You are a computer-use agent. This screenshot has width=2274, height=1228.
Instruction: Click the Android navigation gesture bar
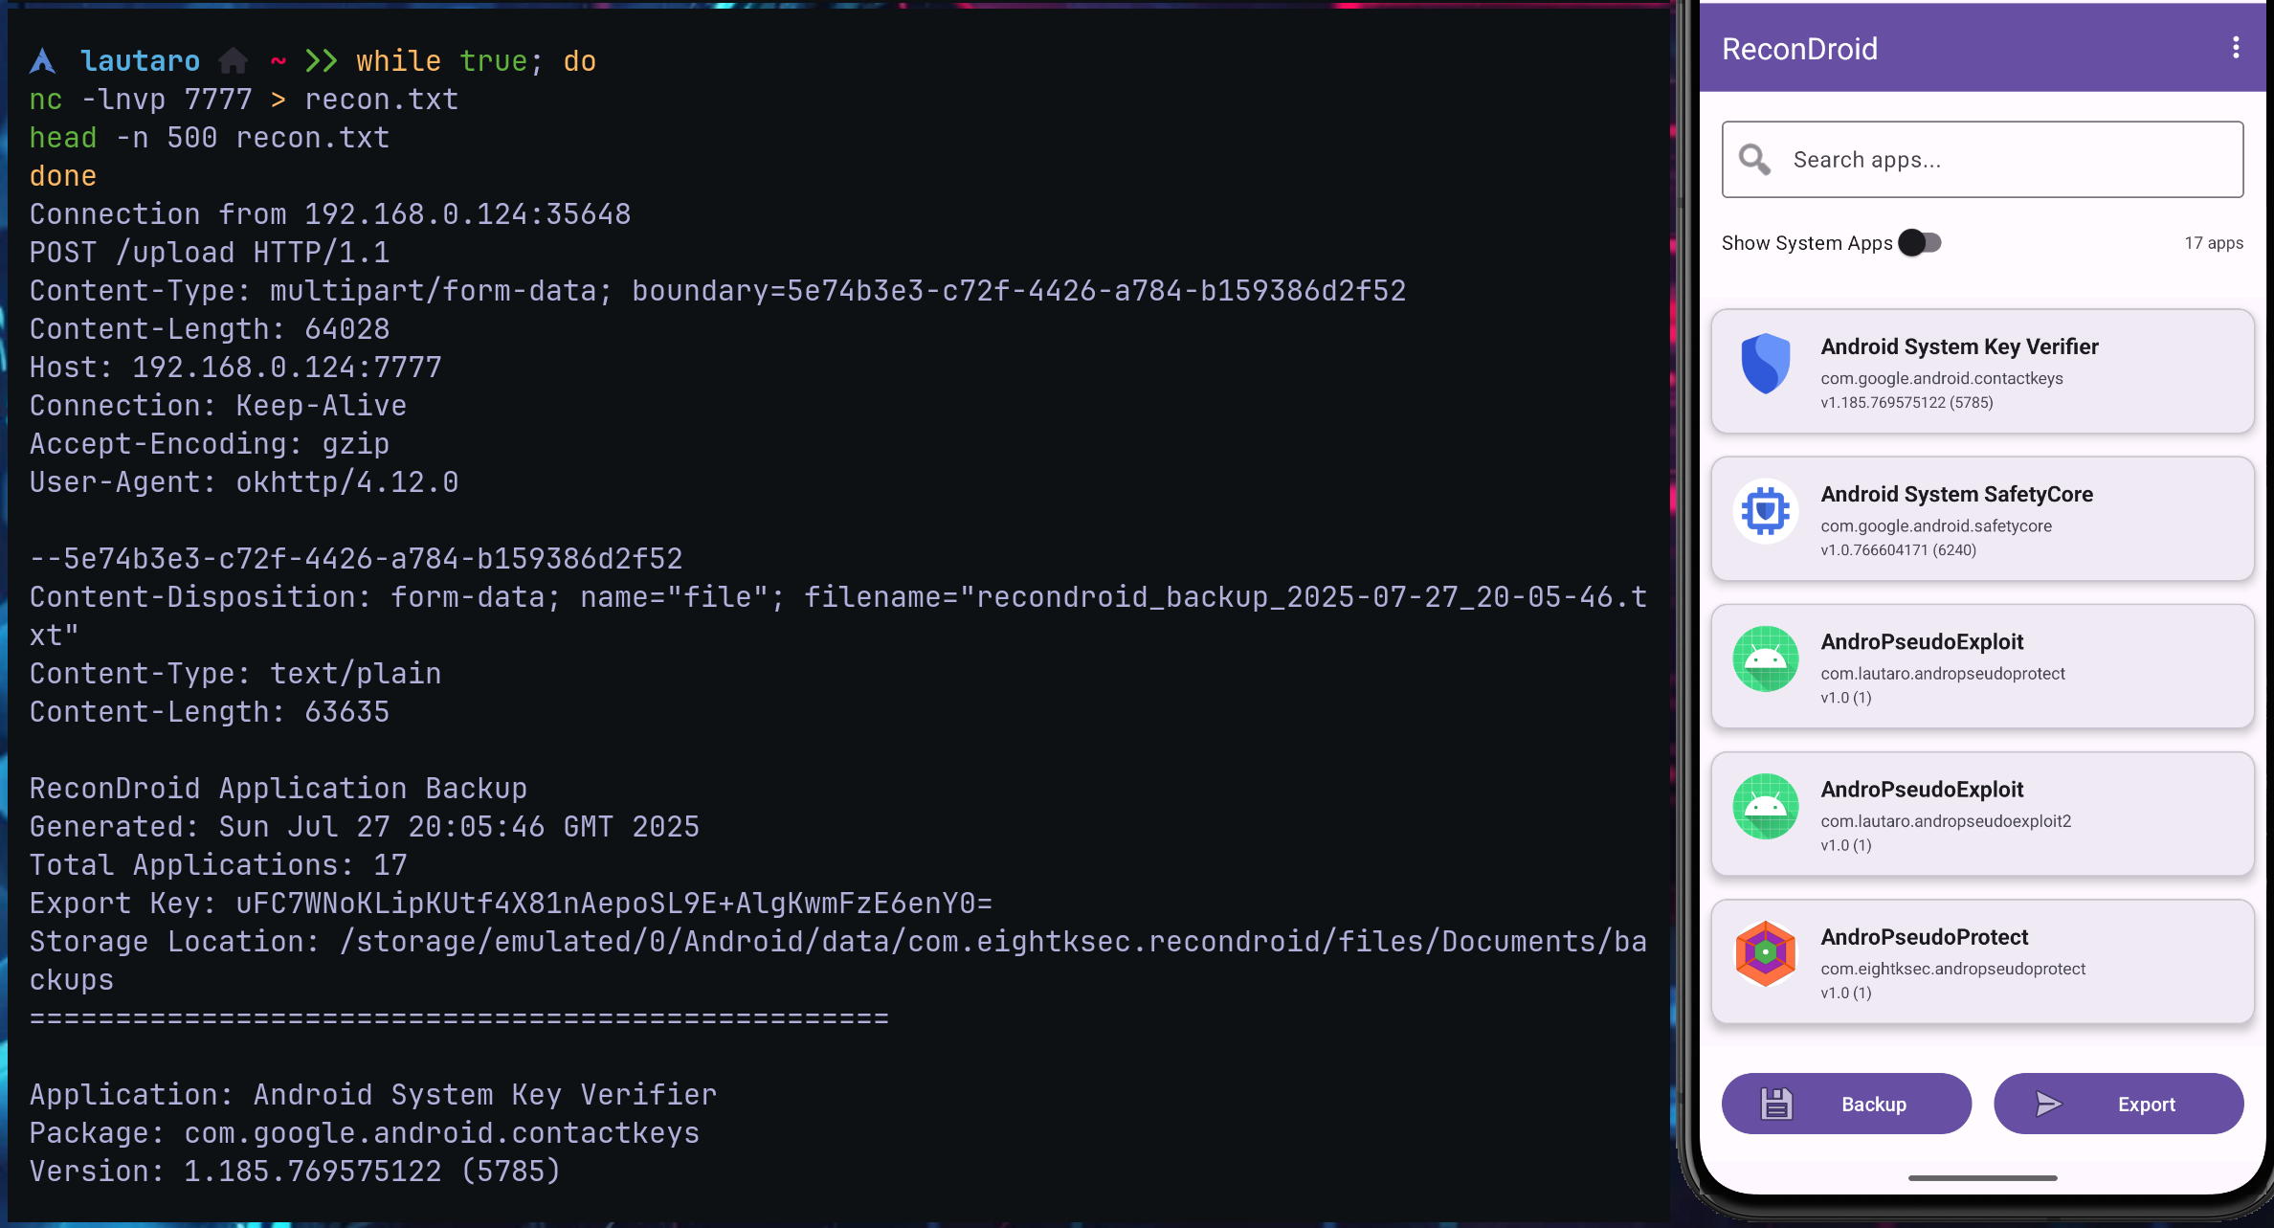[1982, 1177]
